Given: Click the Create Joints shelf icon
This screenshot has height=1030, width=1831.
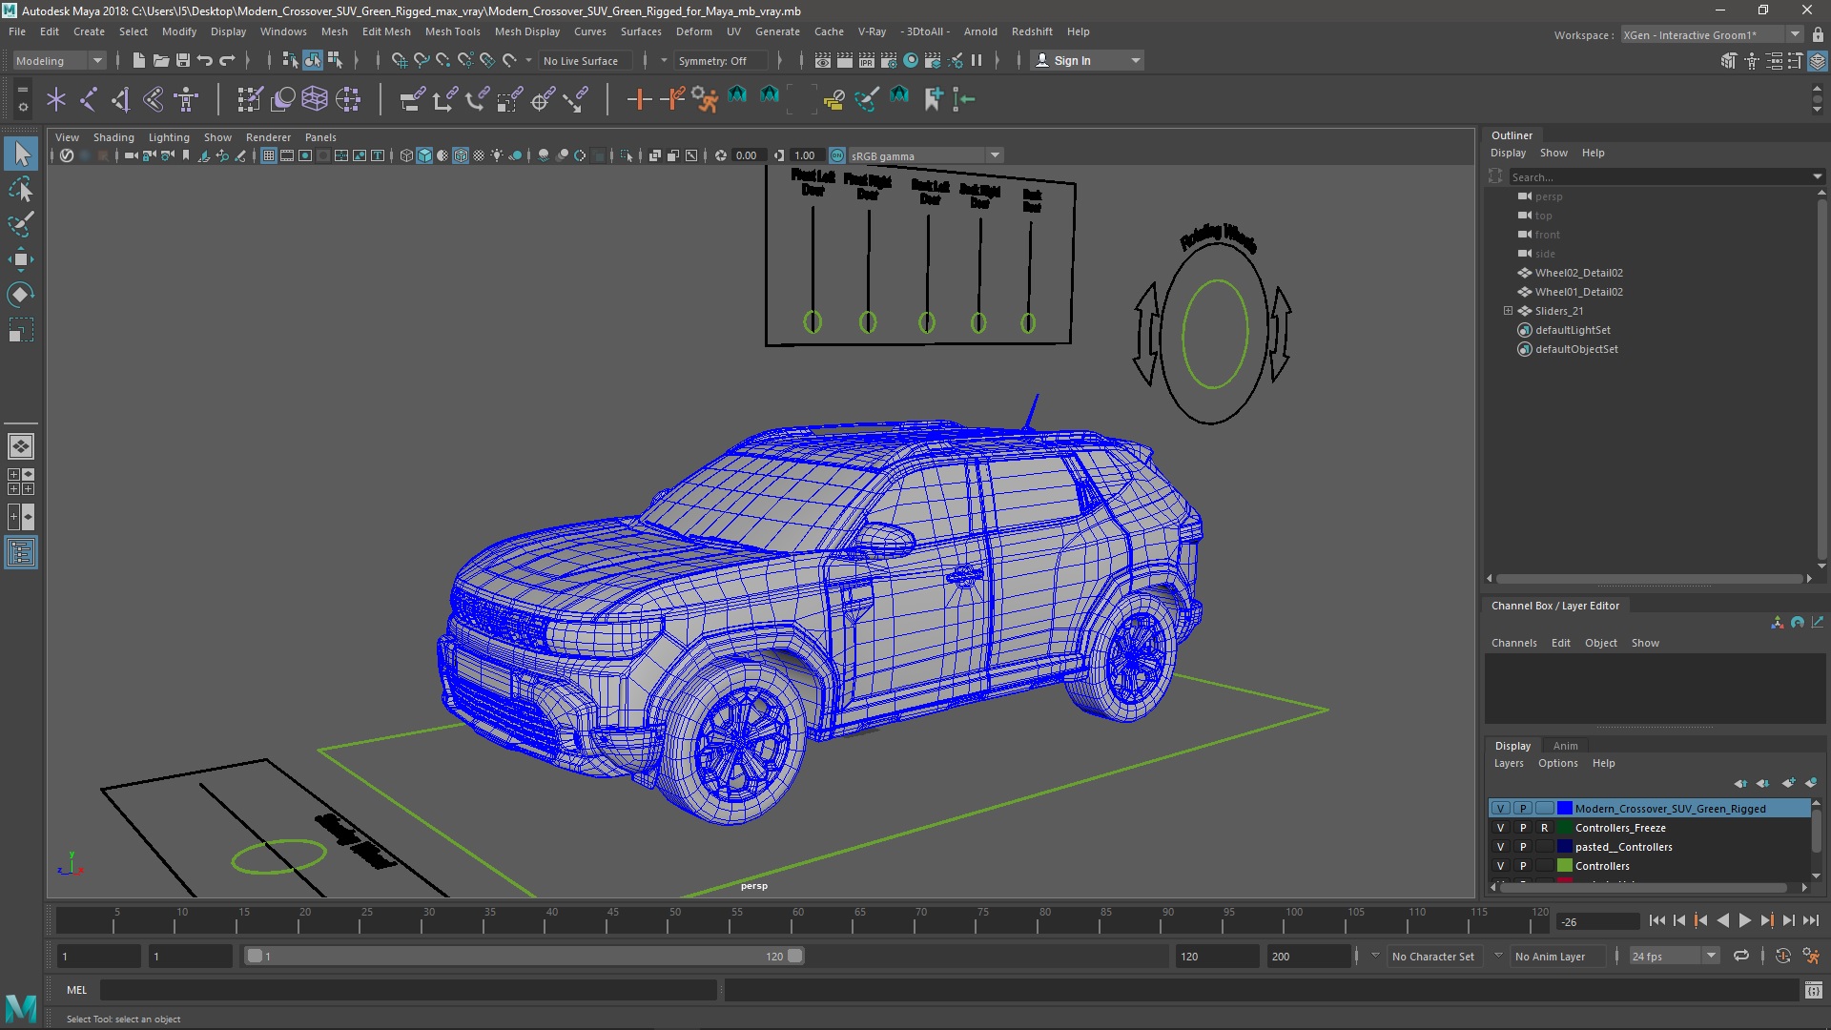Looking at the screenshot, I should tap(89, 98).
